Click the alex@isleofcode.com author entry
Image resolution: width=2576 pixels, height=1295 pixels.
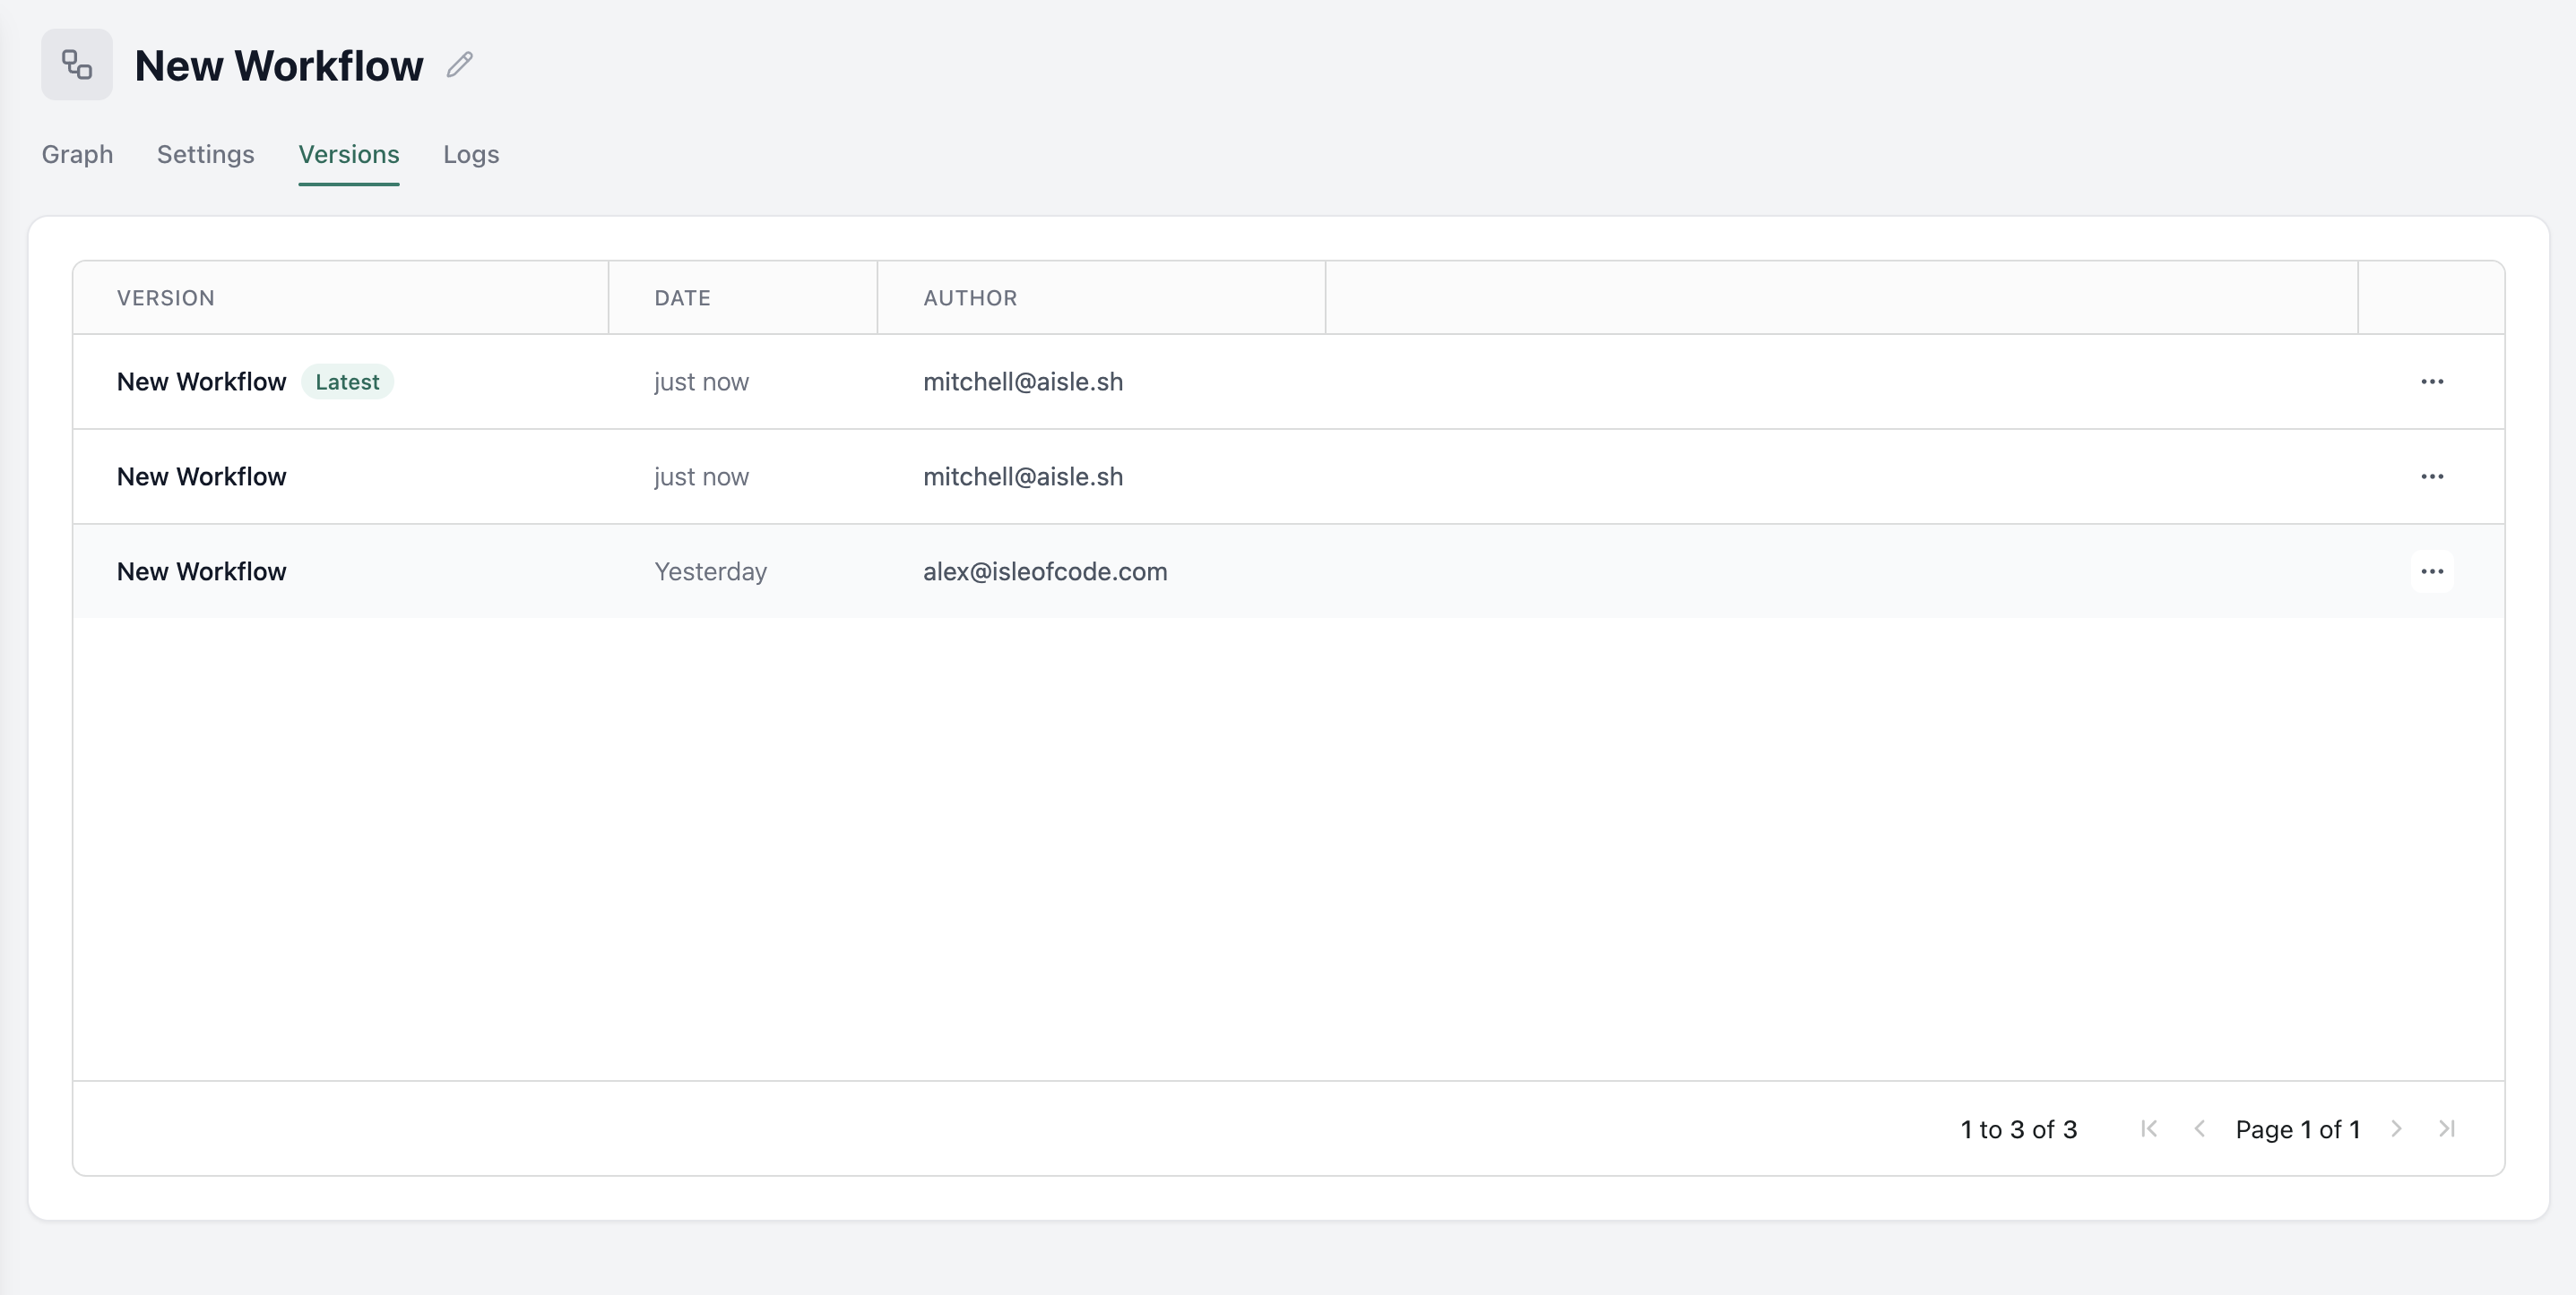point(1045,570)
